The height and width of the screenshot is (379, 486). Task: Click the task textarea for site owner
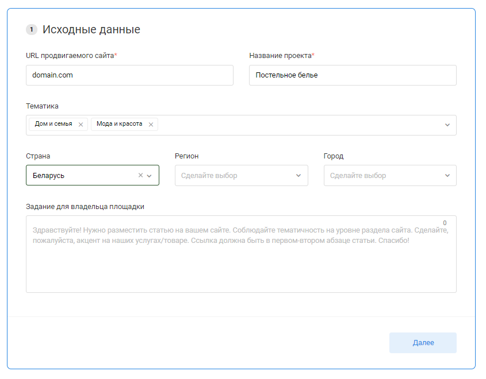click(x=241, y=264)
